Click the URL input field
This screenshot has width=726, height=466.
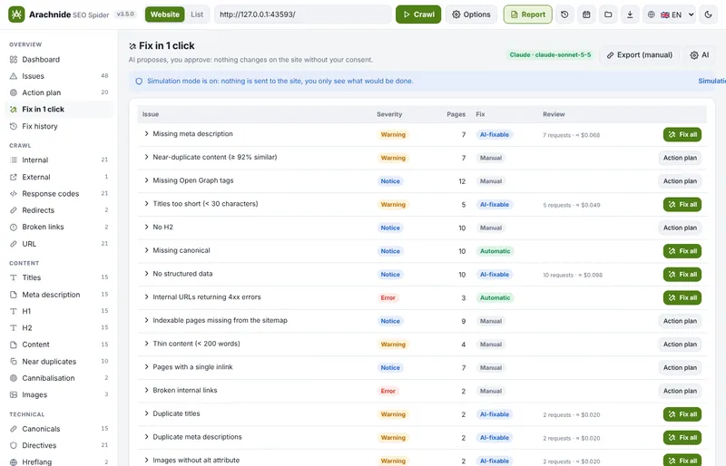(302, 15)
